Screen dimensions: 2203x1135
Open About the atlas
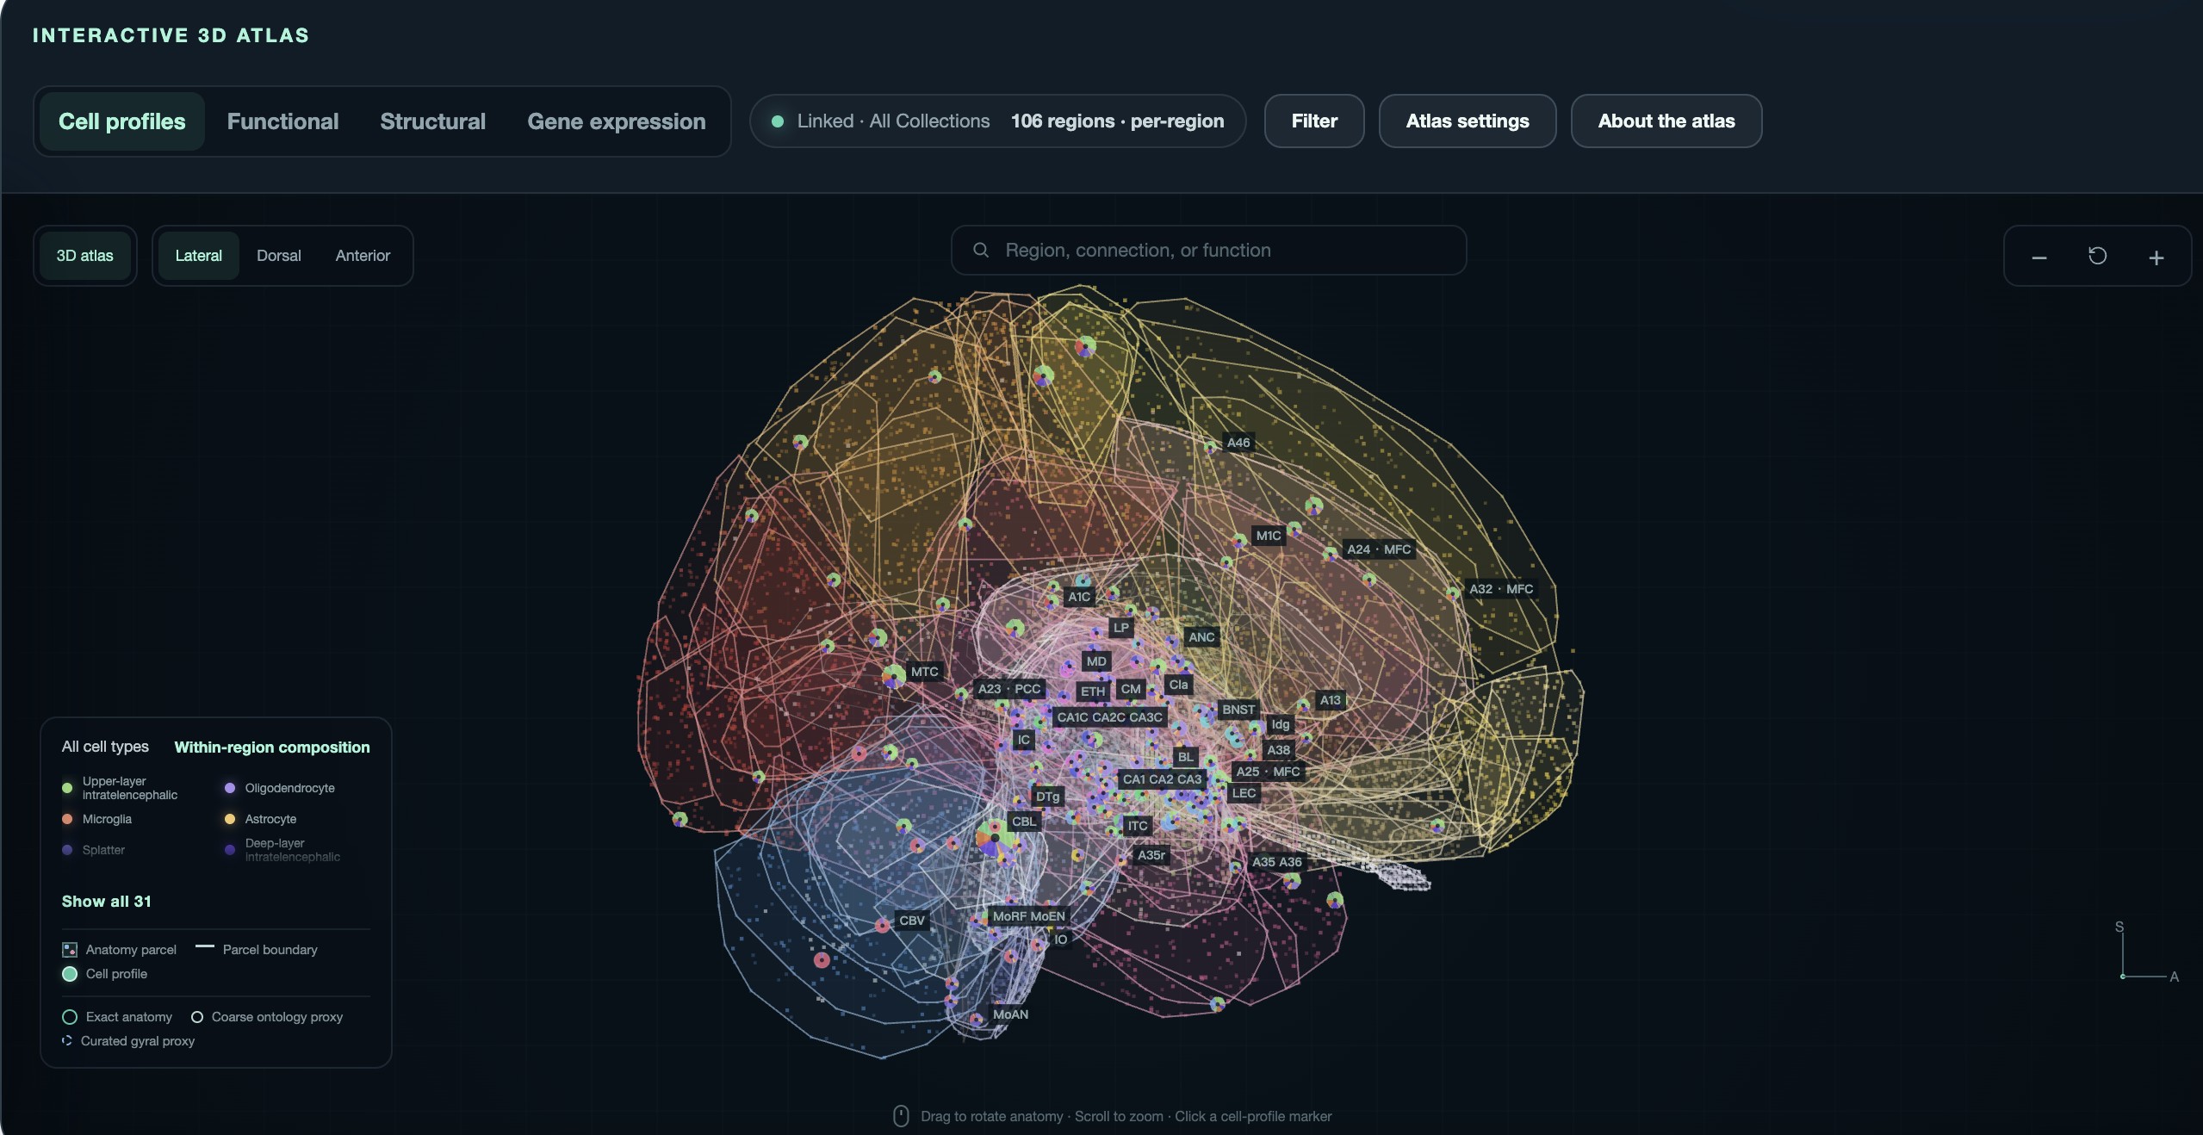tap(1666, 121)
